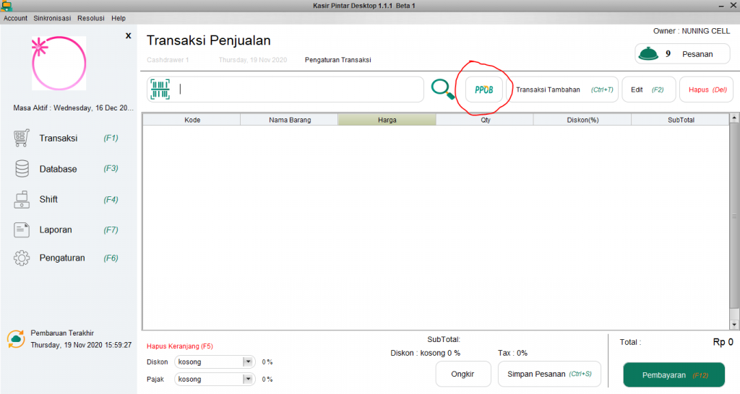Click the Ongkir button
The width and height of the screenshot is (740, 394).
point(463,375)
